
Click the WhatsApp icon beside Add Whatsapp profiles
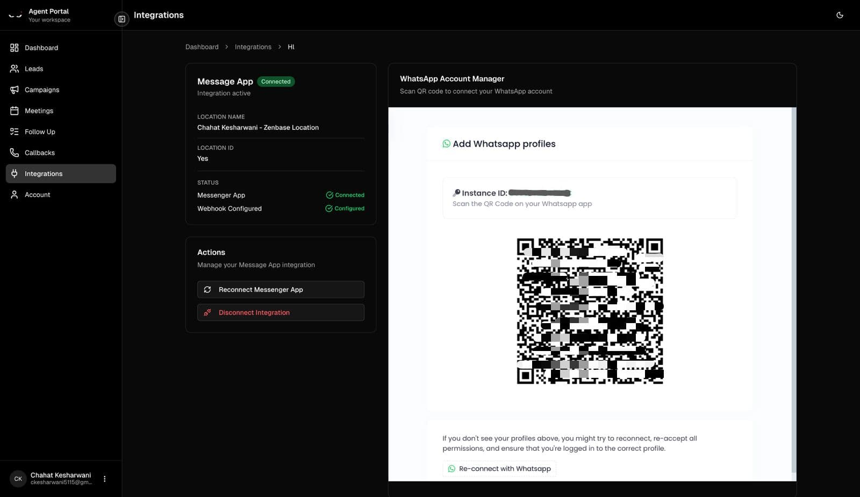pyautogui.click(x=447, y=143)
